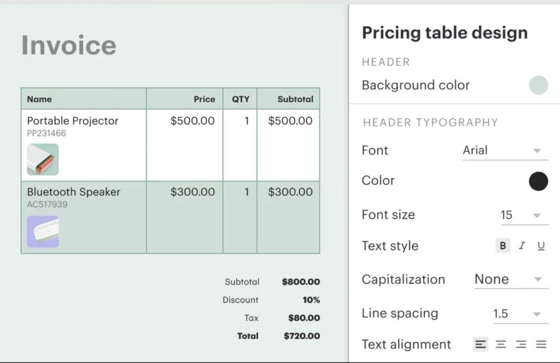Pick the header Background color swatch
The width and height of the screenshot is (560, 363).
[x=538, y=85]
